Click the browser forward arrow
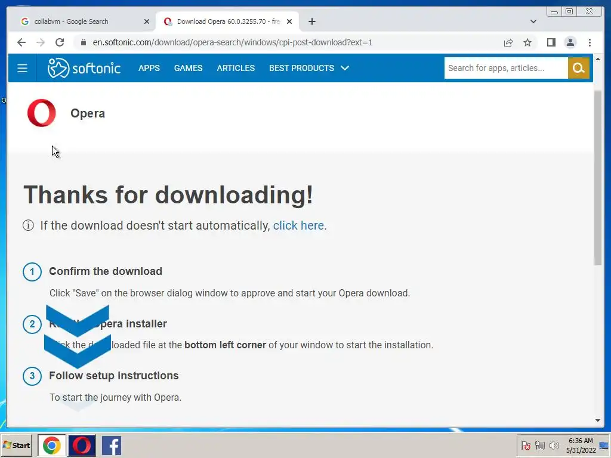Screen dimensions: 611x458 click(x=41, y=42)
